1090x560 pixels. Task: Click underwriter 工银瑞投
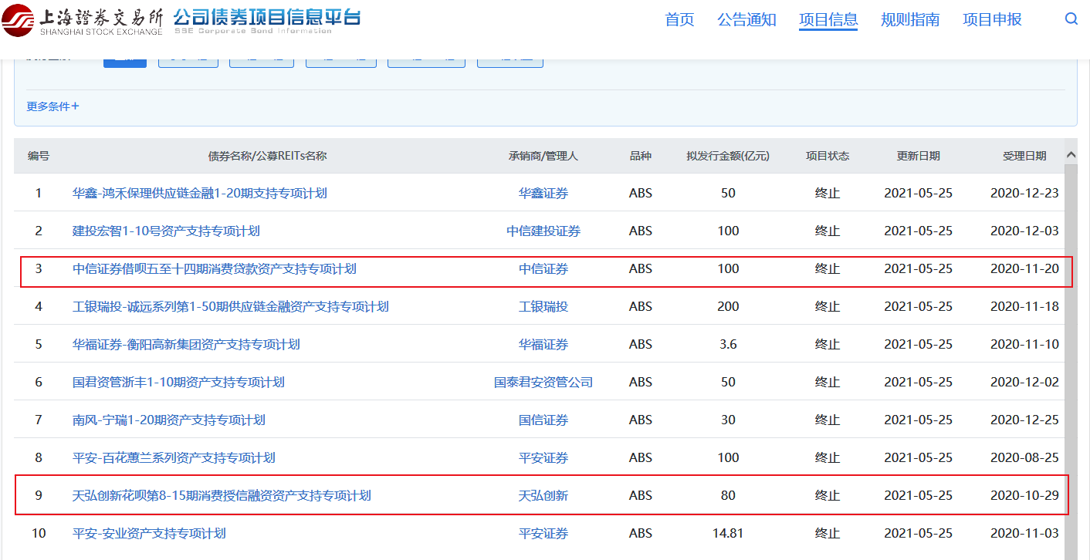pyautogui.click(x=543, y=306)
